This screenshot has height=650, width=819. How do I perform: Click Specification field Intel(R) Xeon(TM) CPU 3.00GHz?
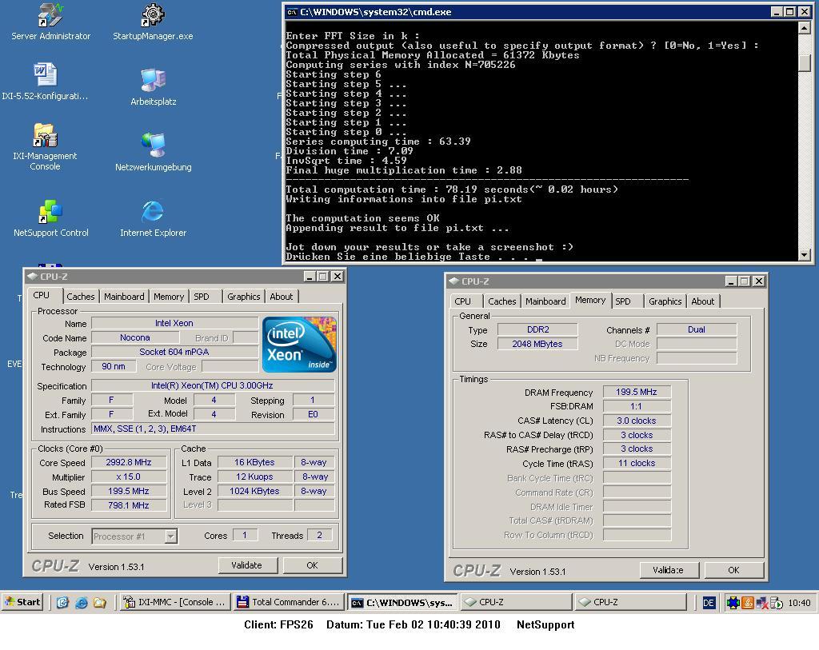click(x=213, y=386)
